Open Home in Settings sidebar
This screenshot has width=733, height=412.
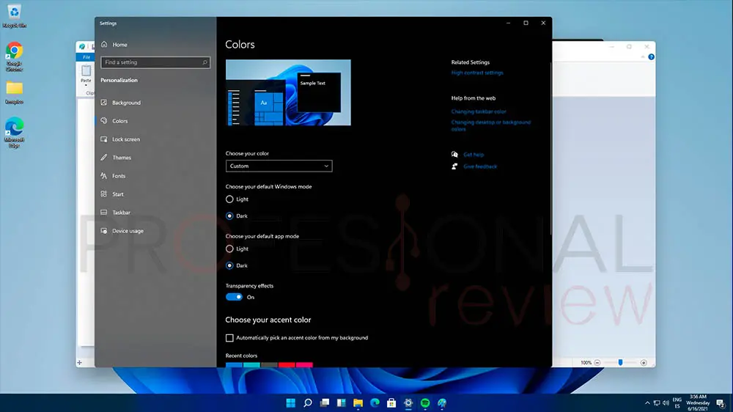point(114,45)
